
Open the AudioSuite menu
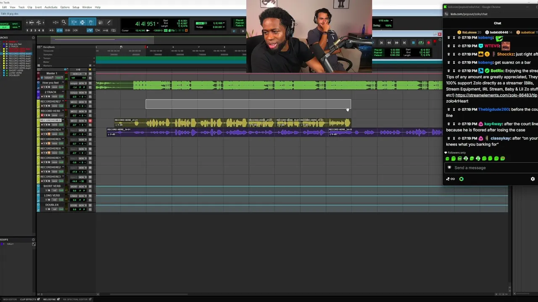coord(51,7)
